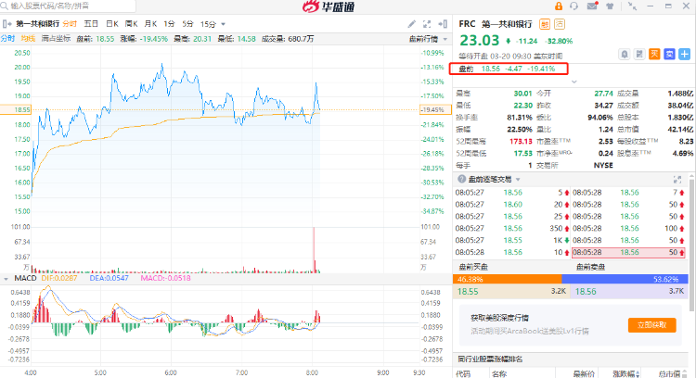Select the 08:05:27 trade with volume 1K
This screenshot has height=378, width=696.
(511, 240)
